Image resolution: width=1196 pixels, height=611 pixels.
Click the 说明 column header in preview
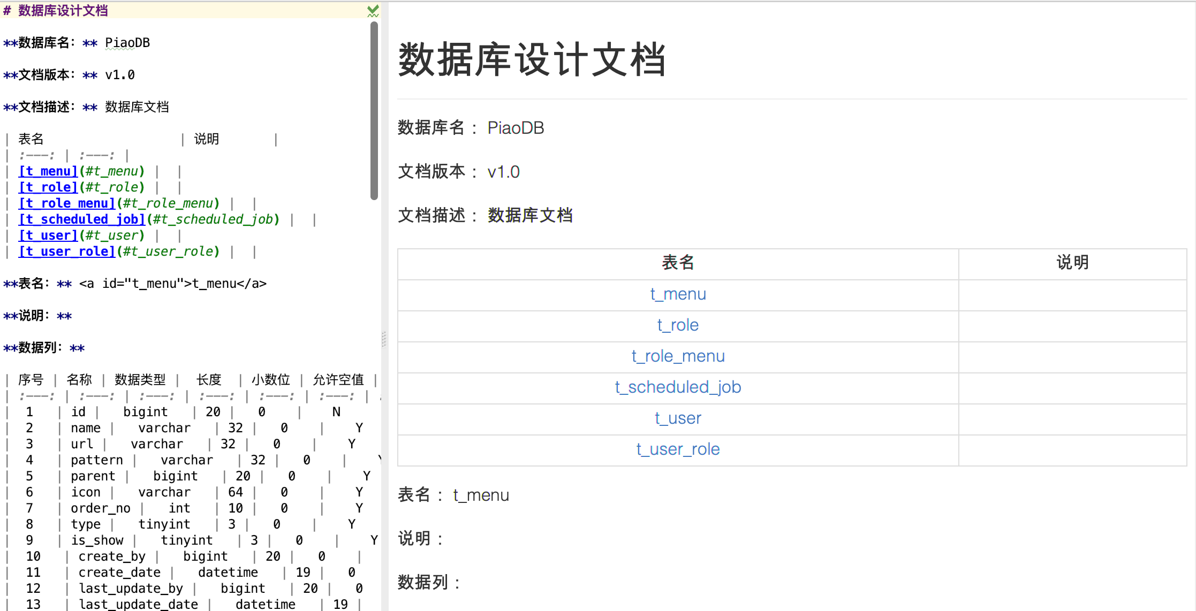pyautogui.click(x=1072, y=263)
